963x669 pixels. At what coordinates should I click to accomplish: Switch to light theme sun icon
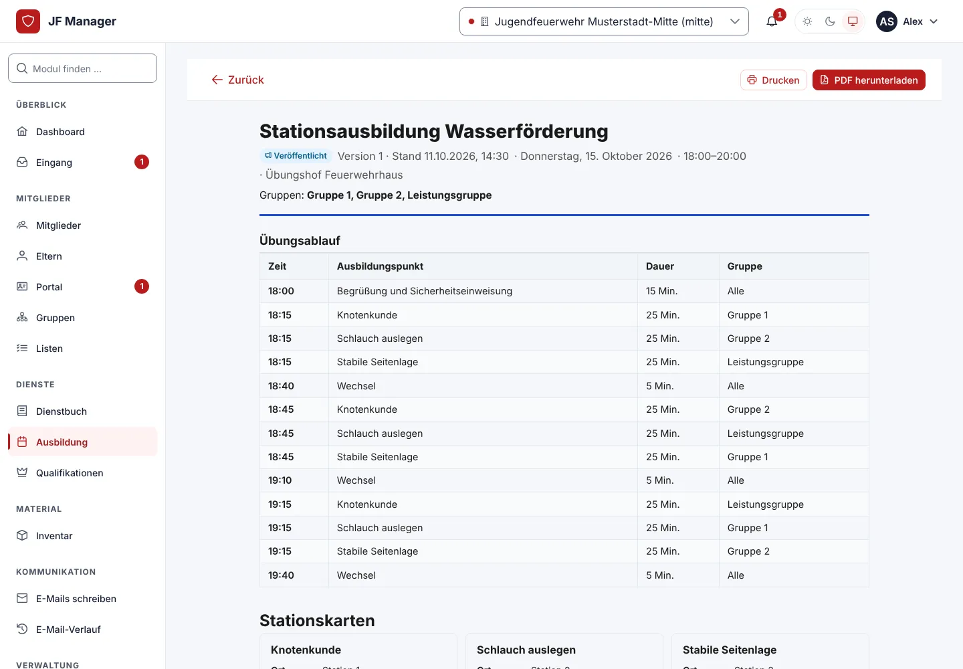pyautogui.click(x=807, y=21)
